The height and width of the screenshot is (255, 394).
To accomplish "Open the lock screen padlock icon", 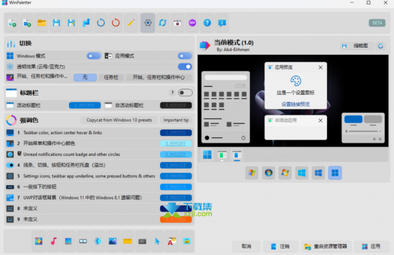I will [187, 241].
